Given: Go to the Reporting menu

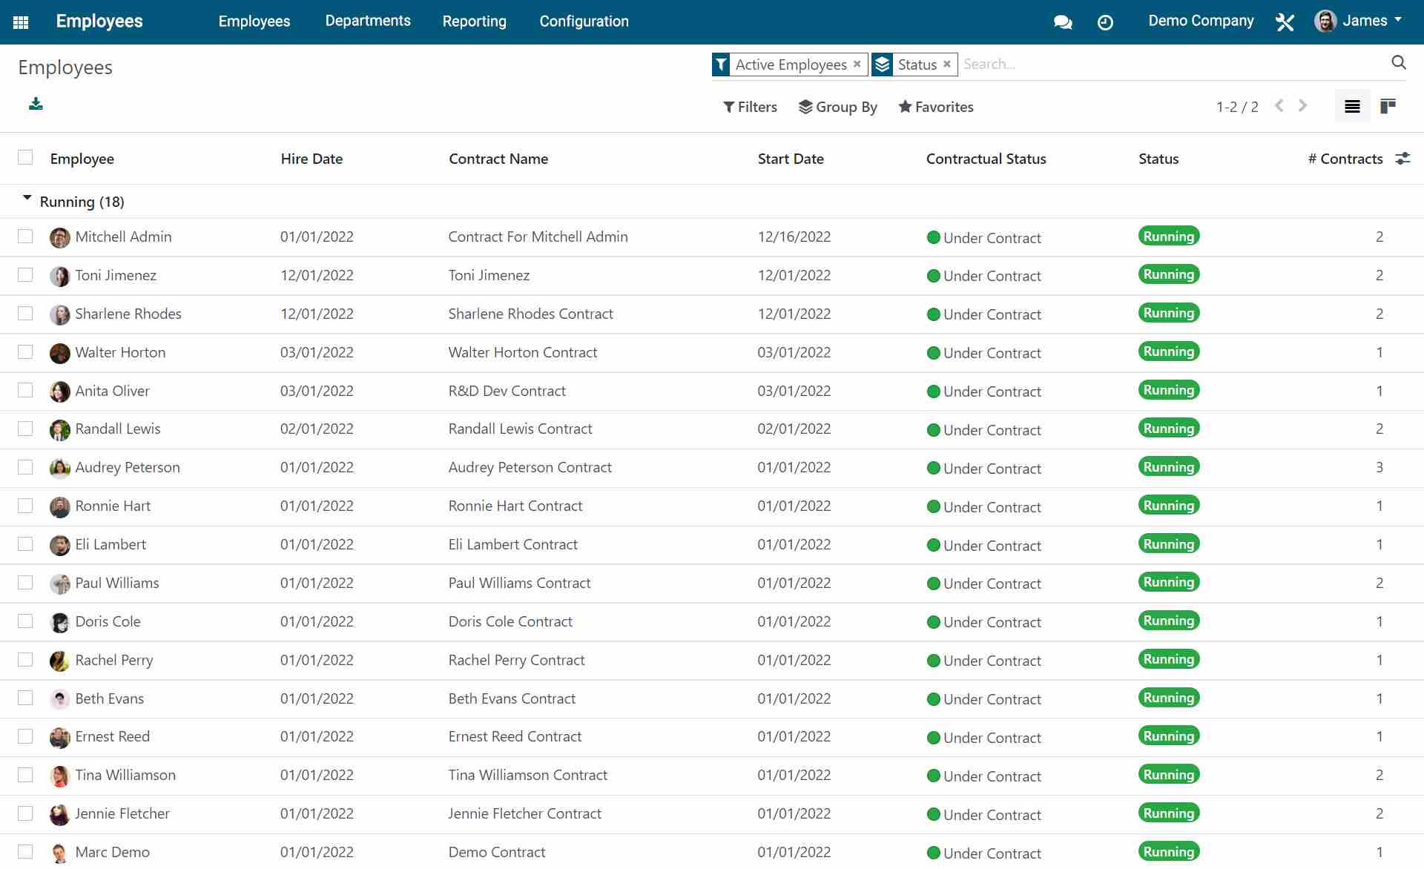Looking at the screenshot, I should [x=474, y=21].
